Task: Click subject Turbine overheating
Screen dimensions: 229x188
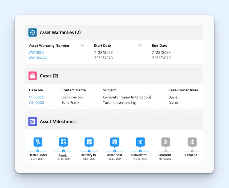Action: 119,103
